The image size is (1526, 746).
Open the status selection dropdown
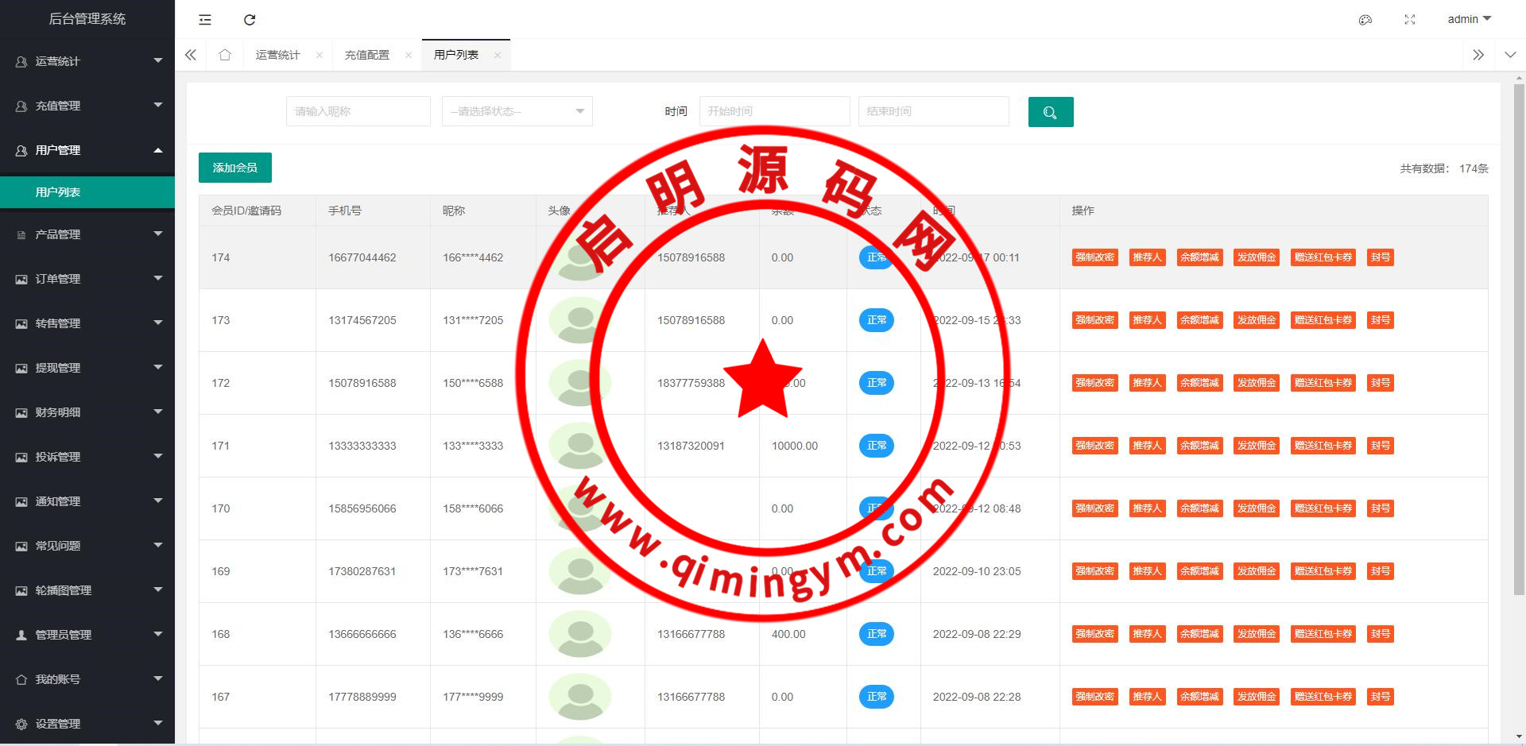coord(517,111)
